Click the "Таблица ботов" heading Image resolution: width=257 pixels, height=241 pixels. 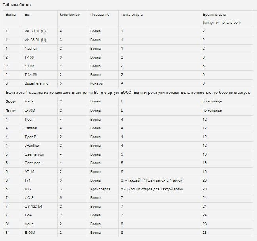tap(17, 4)
